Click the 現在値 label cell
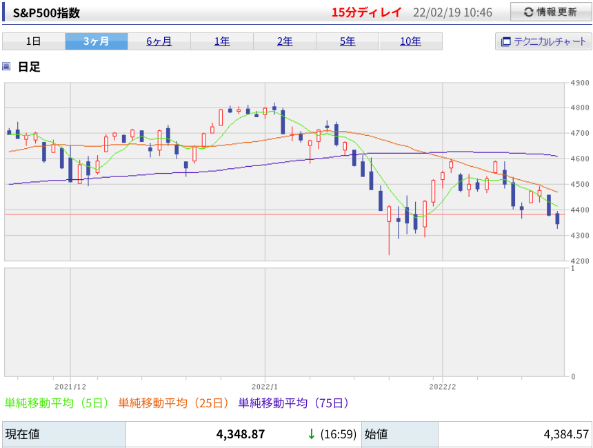 coord(64,434)
